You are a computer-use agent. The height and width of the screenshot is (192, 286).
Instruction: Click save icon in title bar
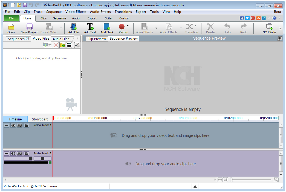tap(25, 5)
